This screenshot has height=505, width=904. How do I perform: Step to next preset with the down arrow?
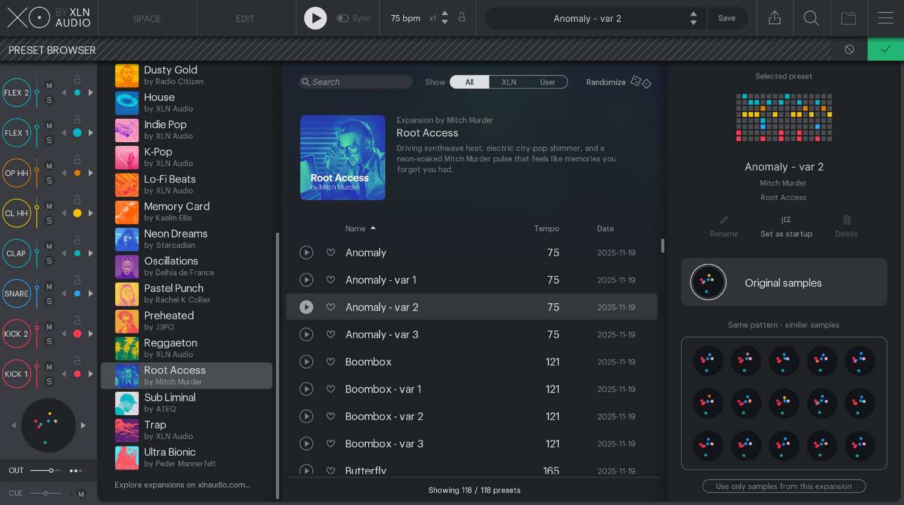coord(694,23)
